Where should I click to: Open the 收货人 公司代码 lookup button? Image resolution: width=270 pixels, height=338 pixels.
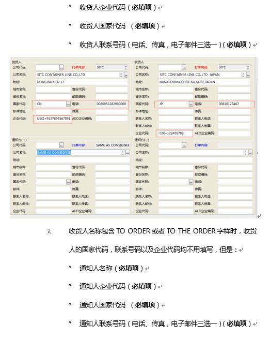(x=184, y=67)
